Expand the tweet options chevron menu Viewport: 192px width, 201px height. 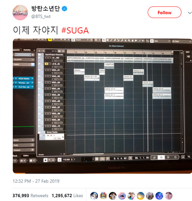tap(190, 13)
